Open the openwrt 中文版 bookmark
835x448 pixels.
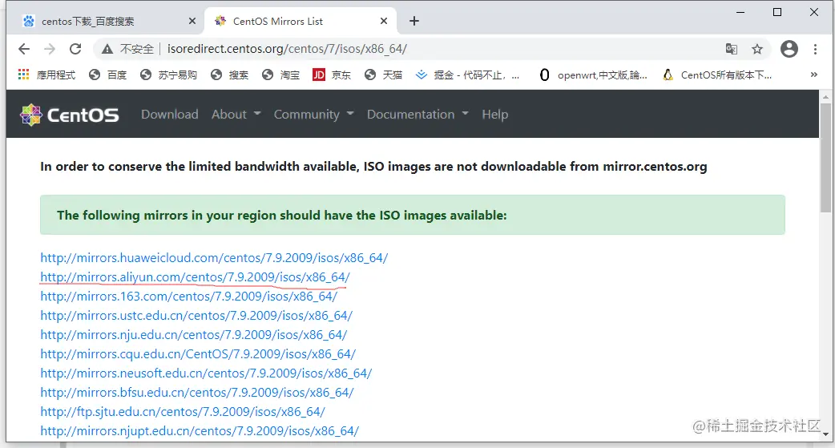(x=593, y=75)
